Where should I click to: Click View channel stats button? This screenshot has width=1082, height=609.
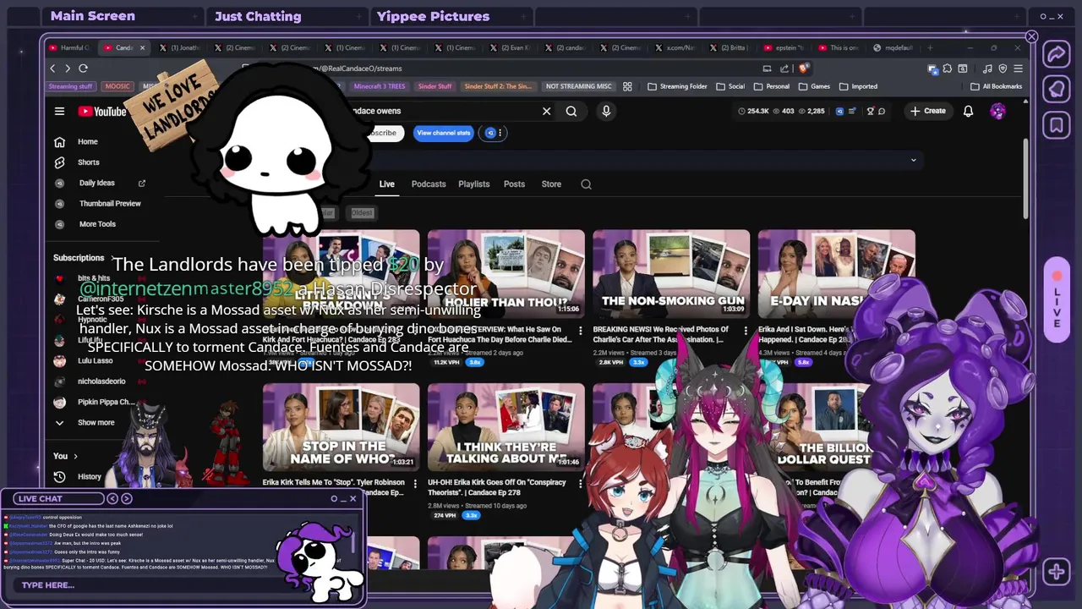pos(444,133)
